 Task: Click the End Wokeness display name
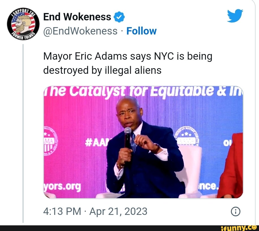tap(77, 17)
